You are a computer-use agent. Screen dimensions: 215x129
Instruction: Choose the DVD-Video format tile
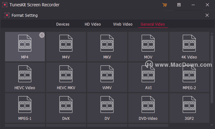(x=148, y=108)
